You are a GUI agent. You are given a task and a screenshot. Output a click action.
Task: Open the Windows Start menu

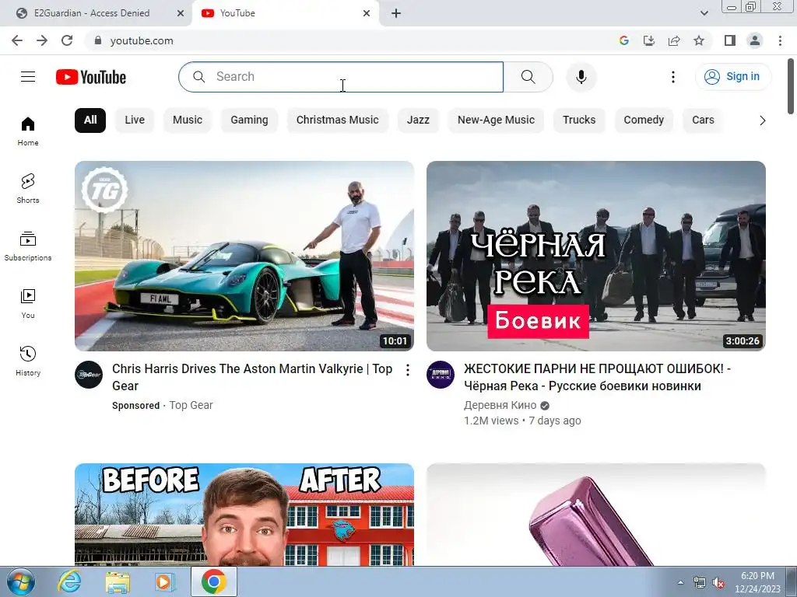[x=21, y=582]
